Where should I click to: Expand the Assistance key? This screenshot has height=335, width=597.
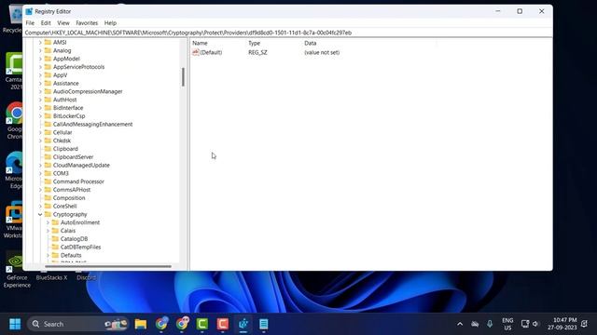point(40,83)
